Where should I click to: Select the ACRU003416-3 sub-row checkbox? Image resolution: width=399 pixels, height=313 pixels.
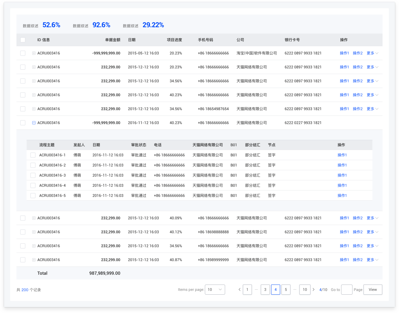pyautogui.click(x=33, y=175)
